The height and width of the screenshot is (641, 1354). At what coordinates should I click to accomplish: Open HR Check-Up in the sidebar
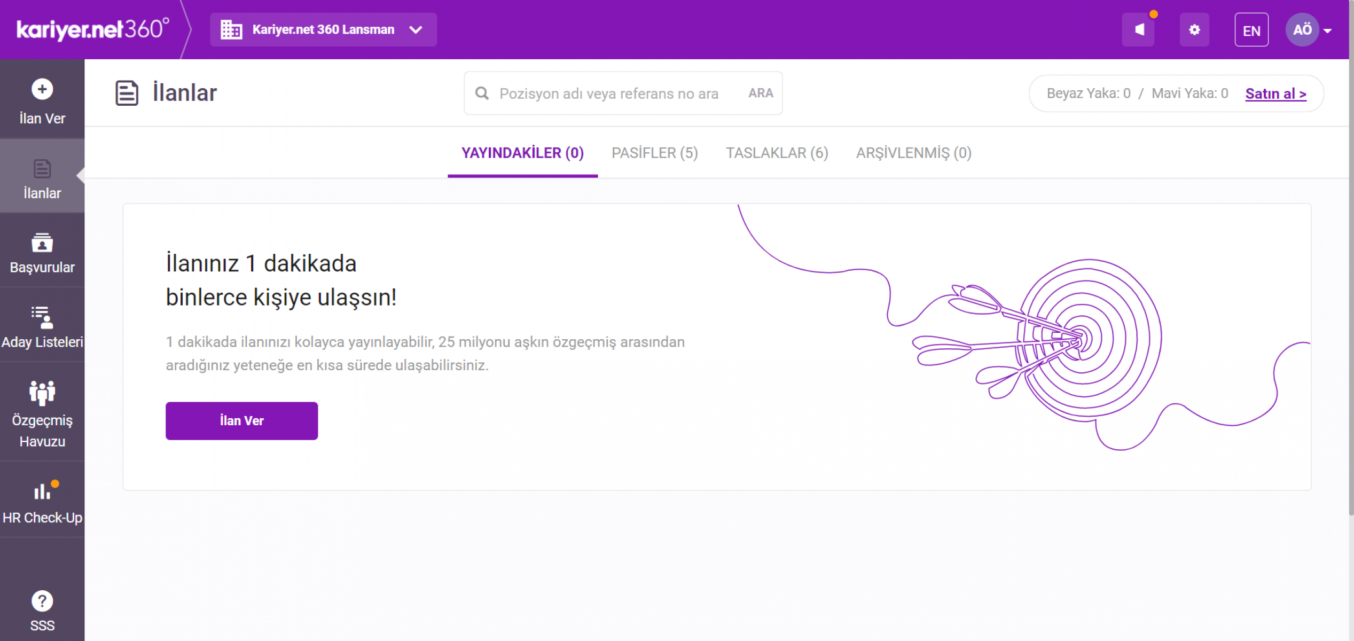(42, 503)
